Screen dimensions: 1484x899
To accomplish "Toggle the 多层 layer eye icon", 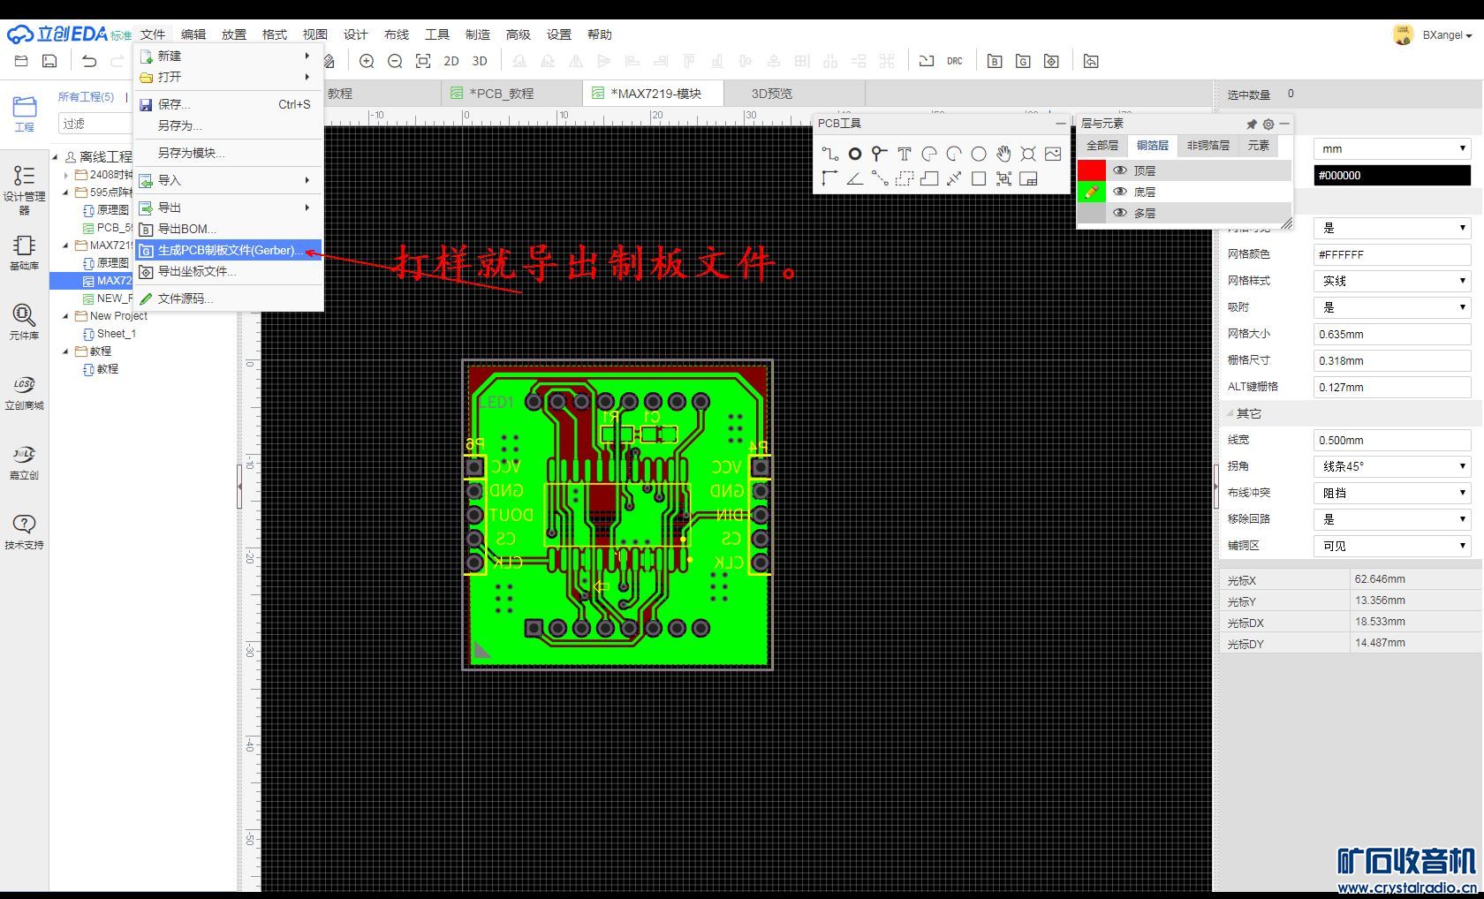I will (x=1120, y=213).
